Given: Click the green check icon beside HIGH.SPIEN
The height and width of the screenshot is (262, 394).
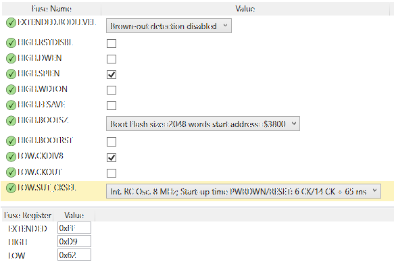Looking at the screenshot, I should tap(11, 74).
